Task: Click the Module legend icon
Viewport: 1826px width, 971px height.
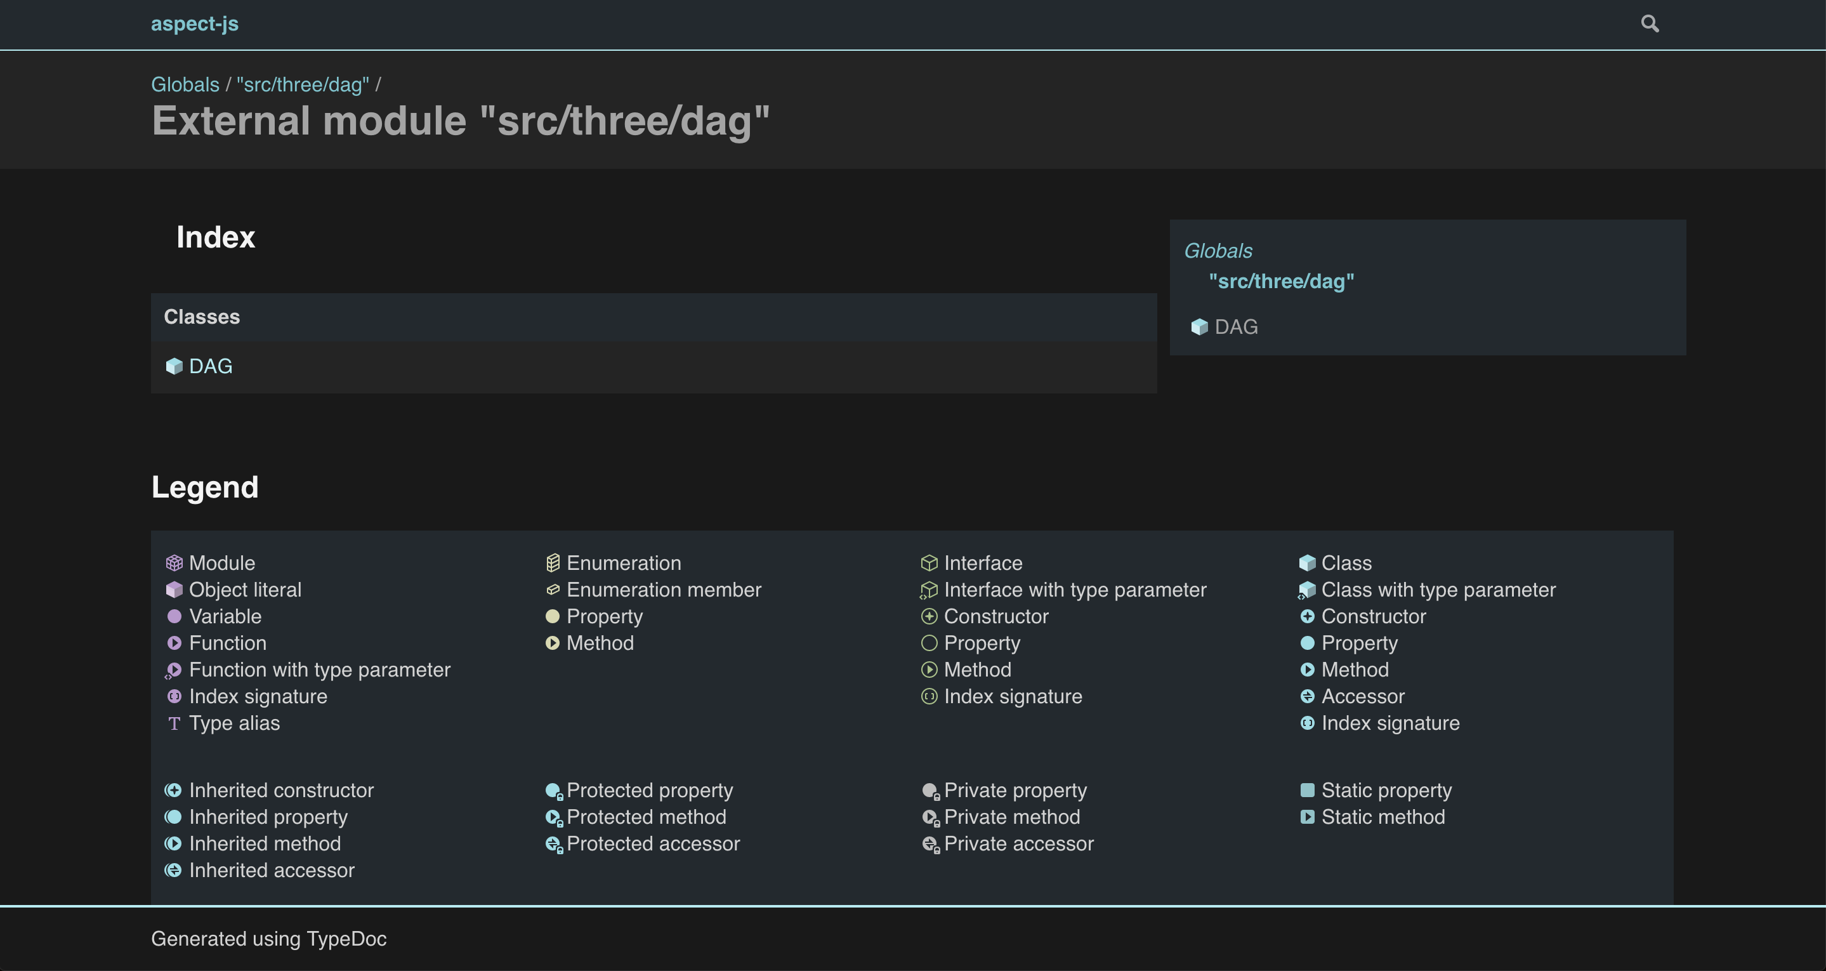Action: pos(174,563)
